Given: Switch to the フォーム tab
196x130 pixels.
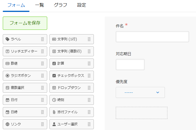Looking at the screenshot, I should click(x=16, y=5).
